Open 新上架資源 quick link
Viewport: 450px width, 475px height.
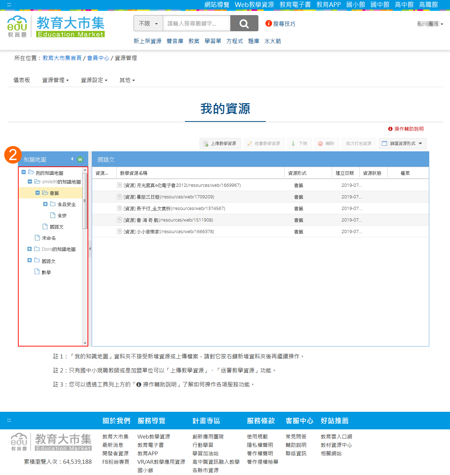(x=147, y=41)
